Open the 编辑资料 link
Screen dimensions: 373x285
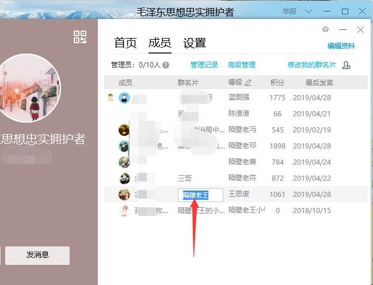tap(341, 45)
